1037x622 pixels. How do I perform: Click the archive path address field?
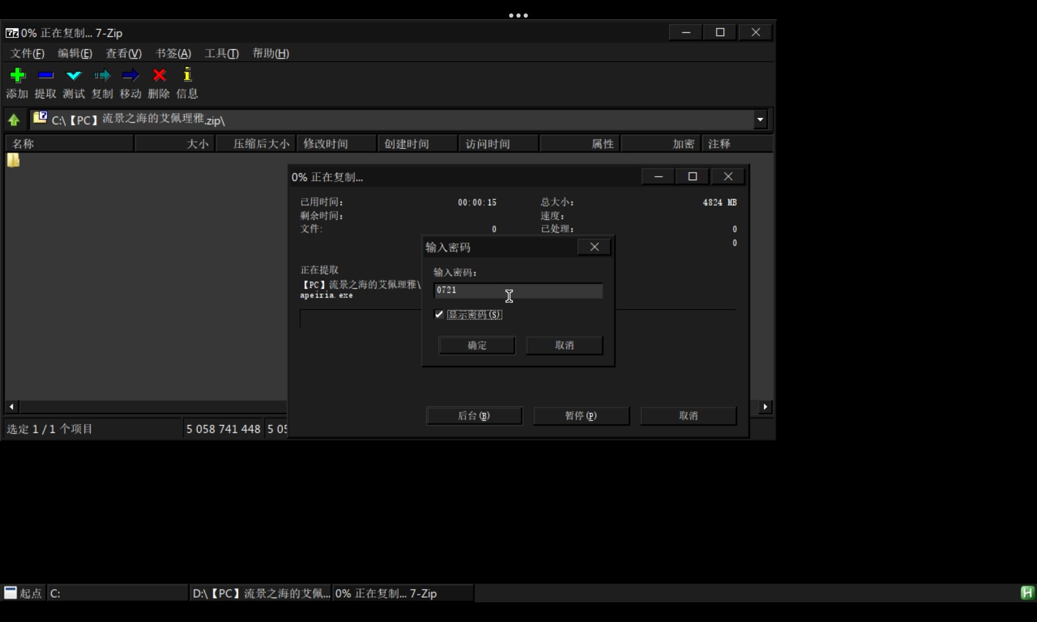click(391, 120)
